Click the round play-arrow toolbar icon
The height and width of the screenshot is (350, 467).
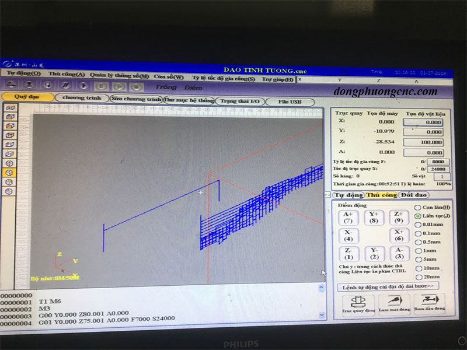[83, 86]
